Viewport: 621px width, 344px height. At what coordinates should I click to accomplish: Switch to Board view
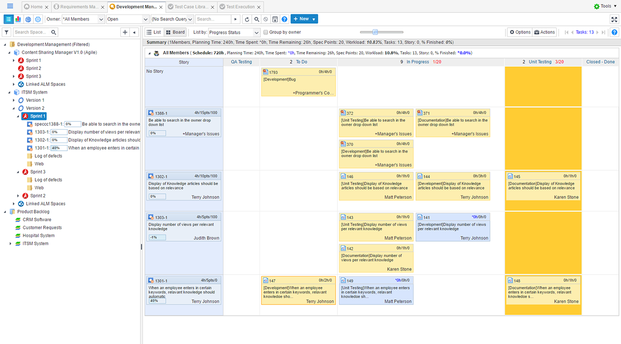[175, 32]
